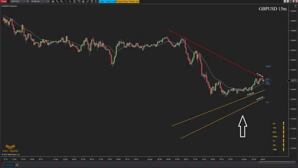This screenshot has height=168, width=298.
Task: Click the Draw Extra Trend Line button
Action: (128, 1)
